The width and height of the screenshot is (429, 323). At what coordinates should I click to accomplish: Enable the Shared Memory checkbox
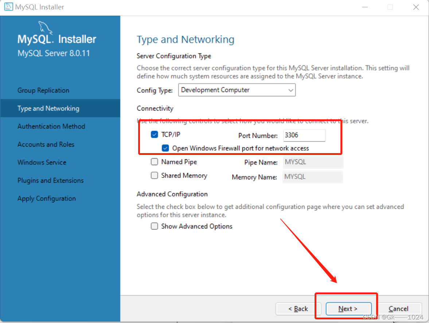click(x=154, y=175)
